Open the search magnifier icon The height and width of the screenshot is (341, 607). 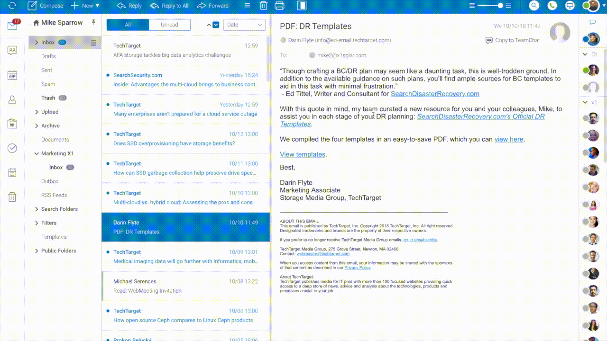click(534, 6)
